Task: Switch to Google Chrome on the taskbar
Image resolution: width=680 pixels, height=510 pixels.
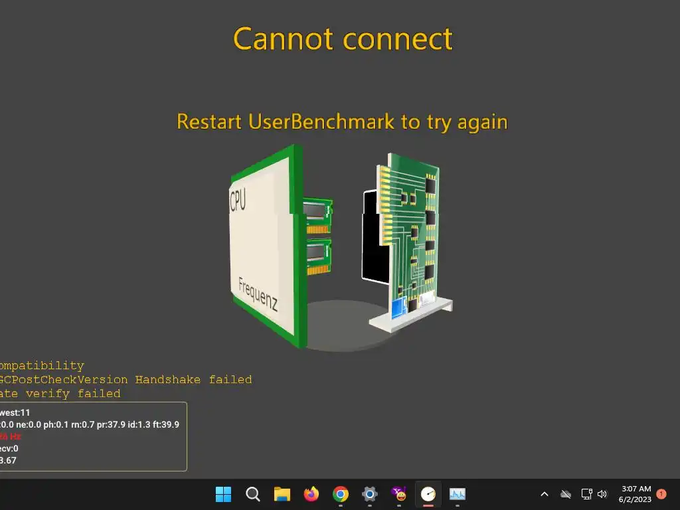Action: coord(341,494)
